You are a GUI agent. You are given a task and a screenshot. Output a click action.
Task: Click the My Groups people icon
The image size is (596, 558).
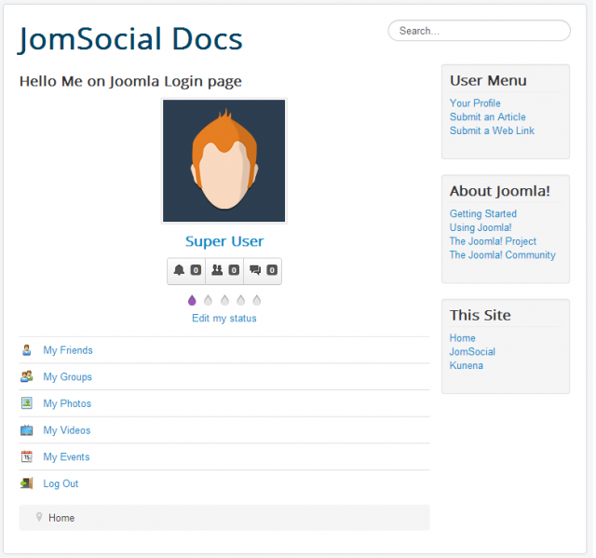click(27, 376)
